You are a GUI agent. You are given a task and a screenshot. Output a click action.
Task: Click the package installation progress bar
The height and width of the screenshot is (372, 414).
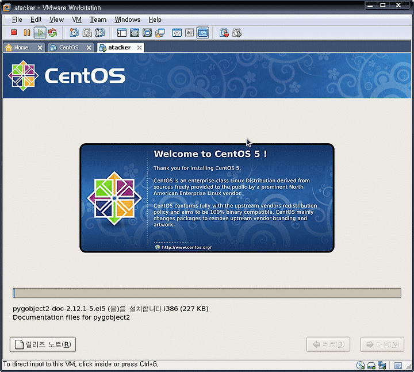(207, 293)
